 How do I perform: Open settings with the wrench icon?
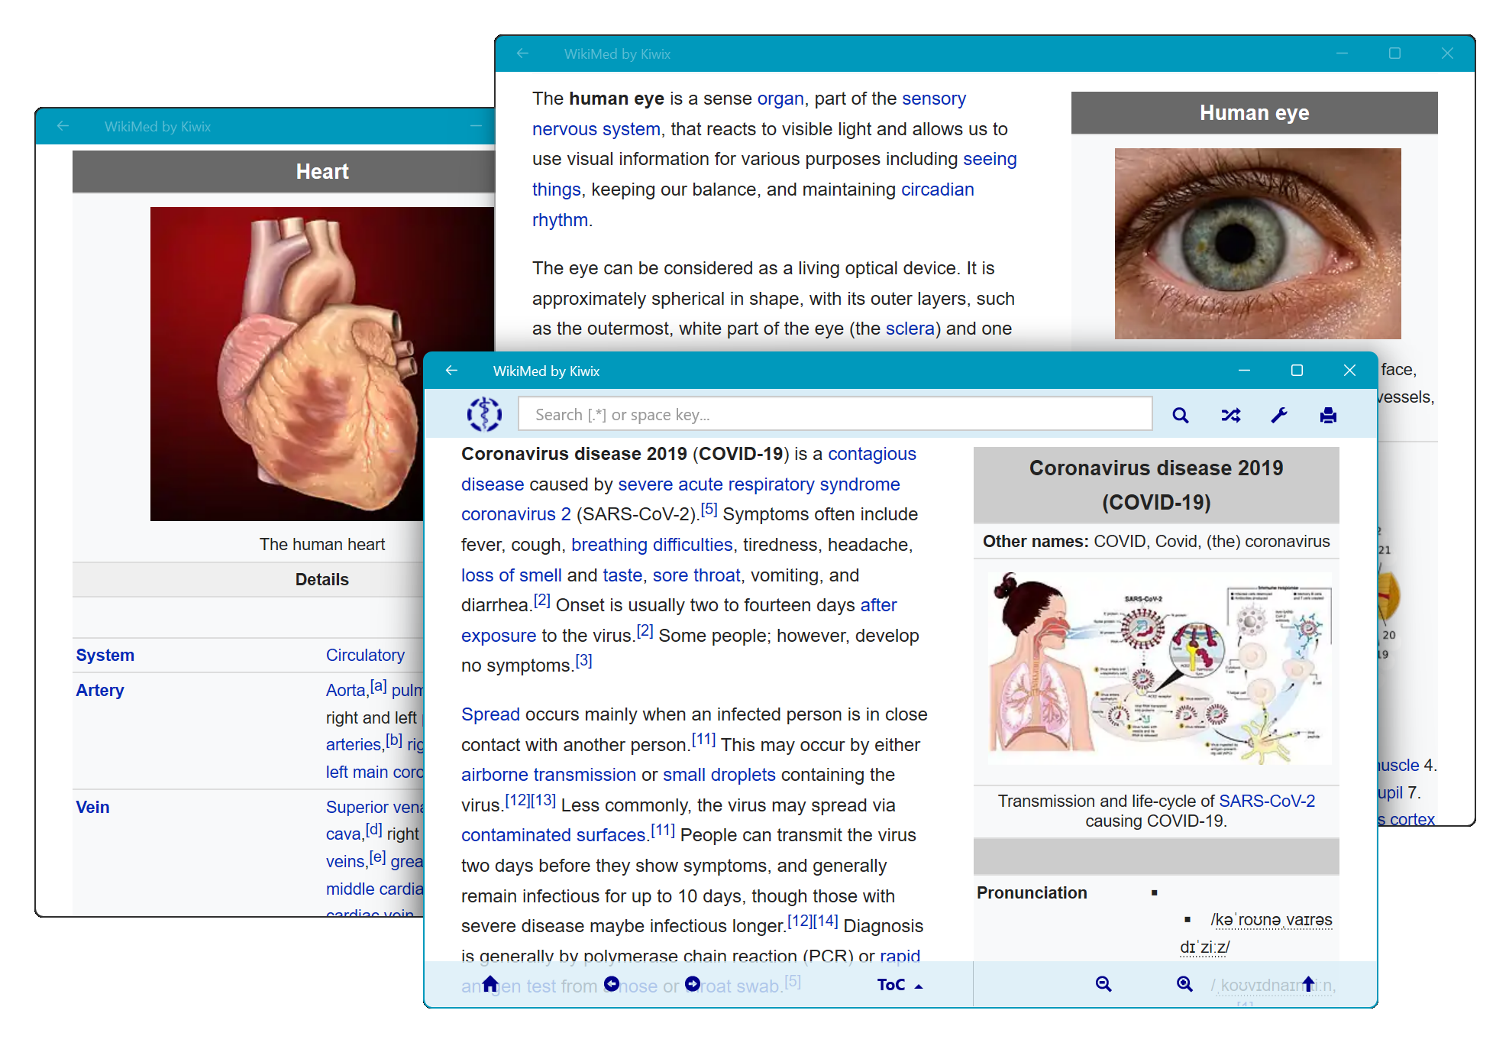click(1280, 415)
